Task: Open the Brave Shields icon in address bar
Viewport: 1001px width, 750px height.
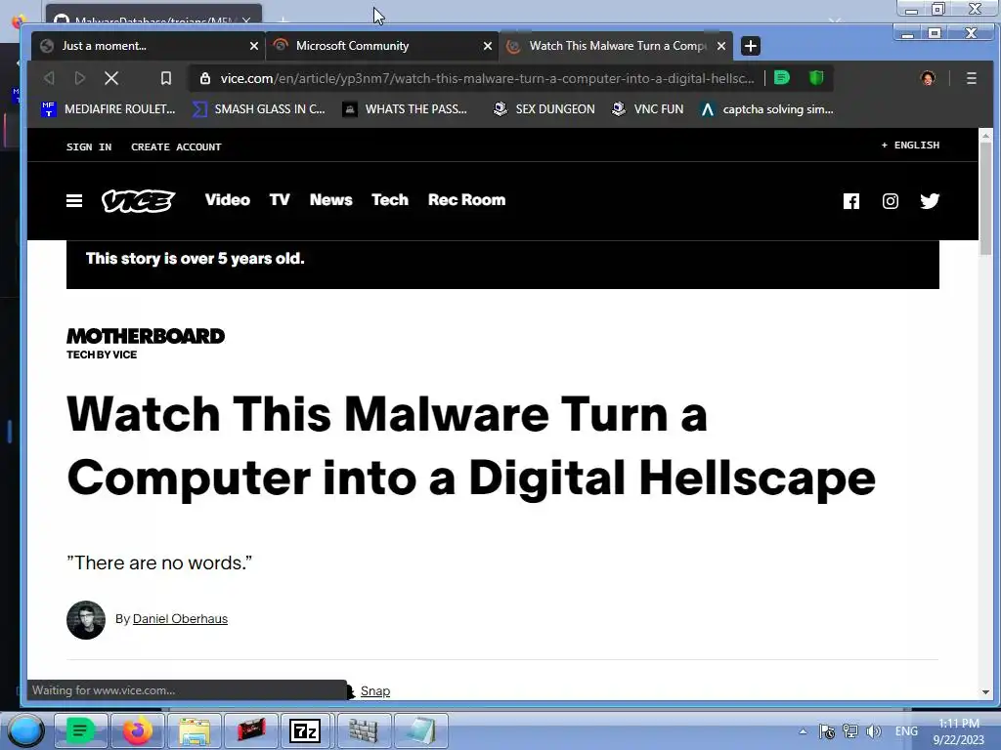Action: coord(816,78)
